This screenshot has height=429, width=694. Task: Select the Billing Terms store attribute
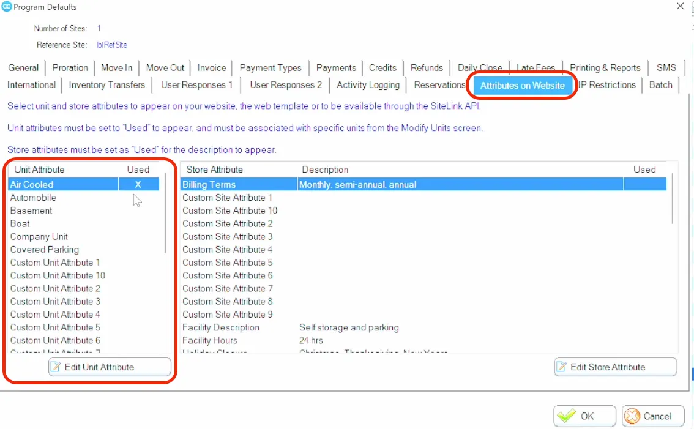423,185
